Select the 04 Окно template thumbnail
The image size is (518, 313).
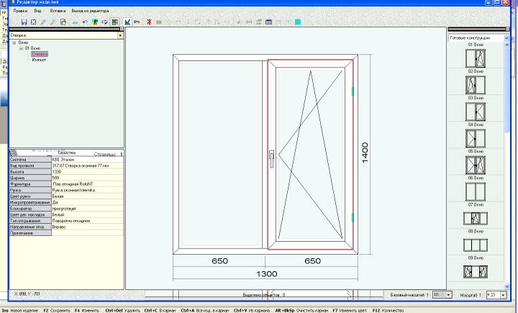[476, 138]
